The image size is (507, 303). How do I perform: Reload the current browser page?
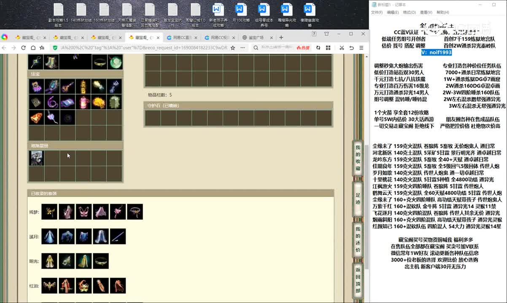23,48
